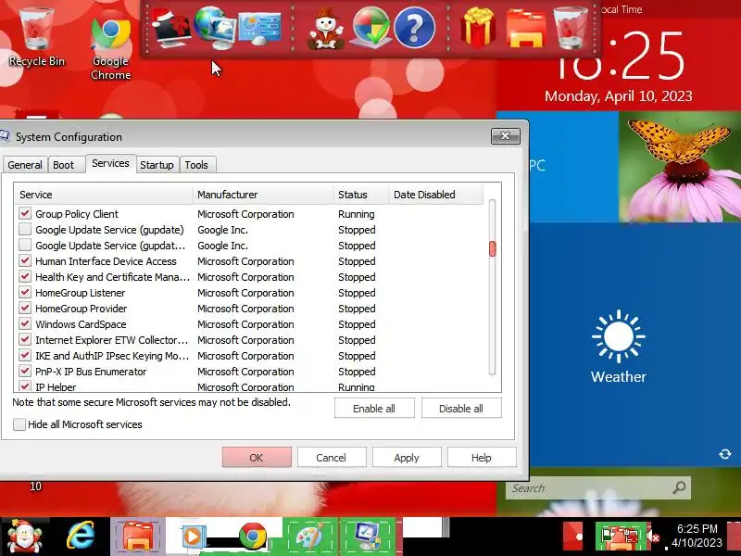The height and width of the screenshot is (556, 741).
Task: Click the System Configuration taskbar icon
Action: point(367,537)
